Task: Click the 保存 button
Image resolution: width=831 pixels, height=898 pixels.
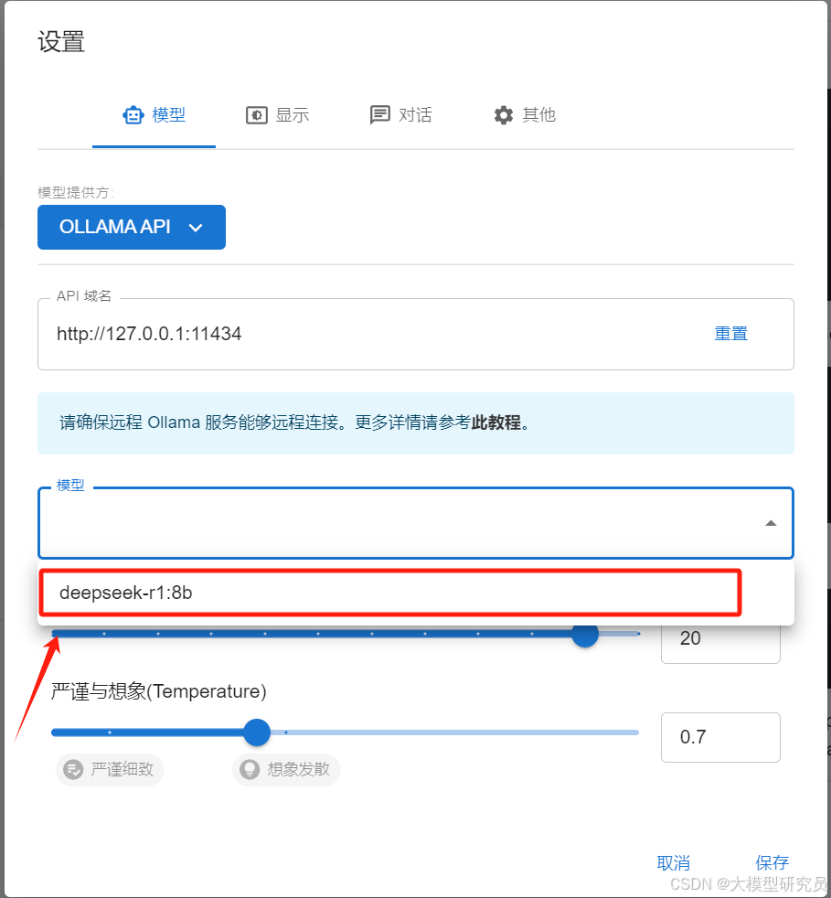Action: click(x=772, y=862)
